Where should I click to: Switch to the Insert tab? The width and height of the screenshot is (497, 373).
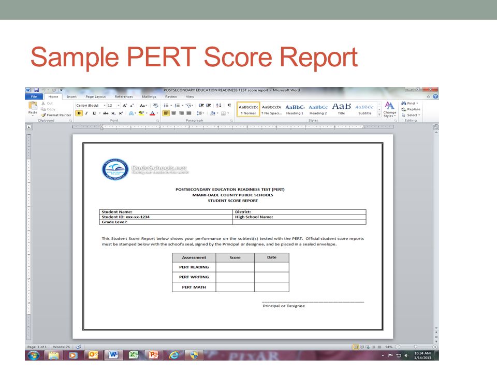pyautogui.click(x=71, y=97)
